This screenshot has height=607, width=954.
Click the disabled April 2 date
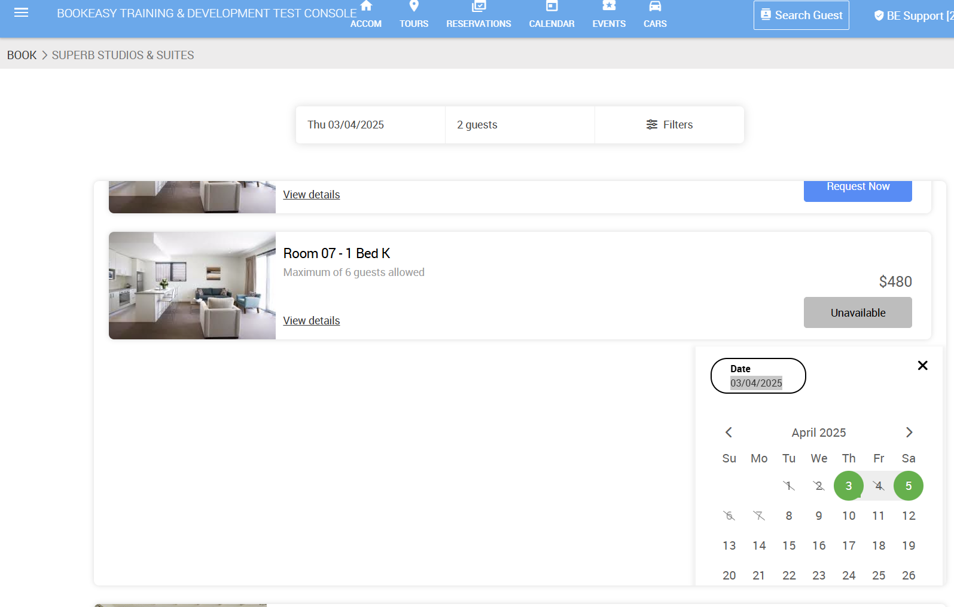coord(819,486)
